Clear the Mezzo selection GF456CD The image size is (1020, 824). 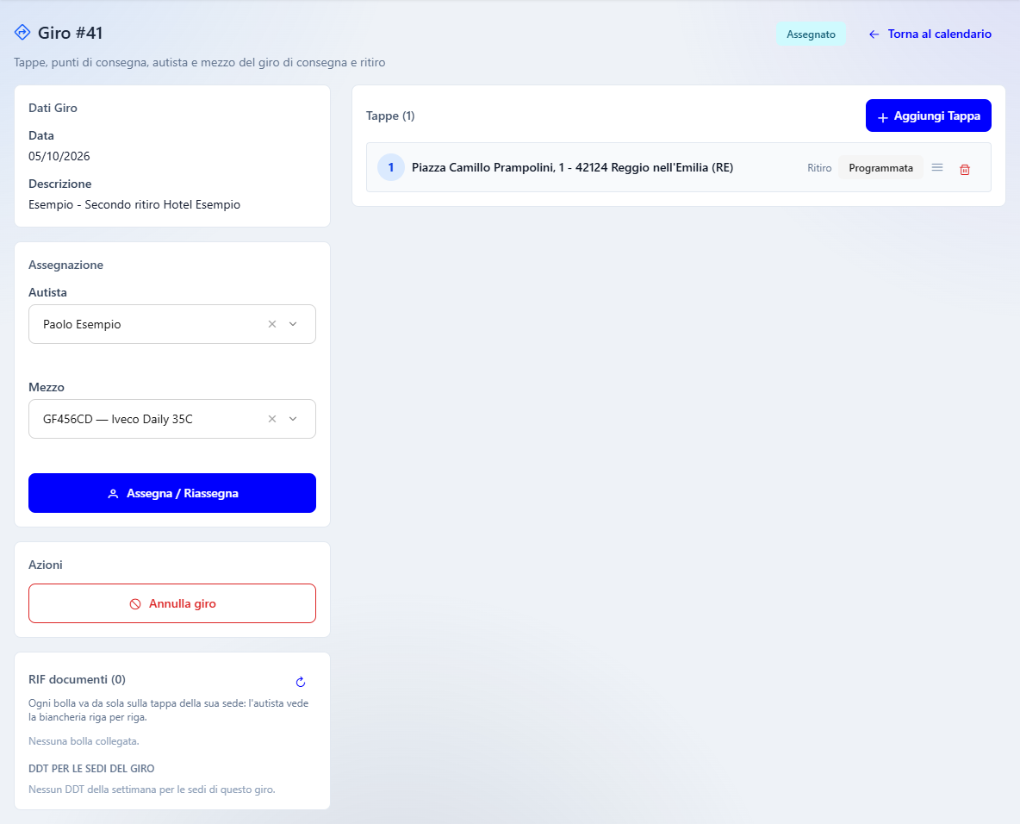tap(272, 419)
